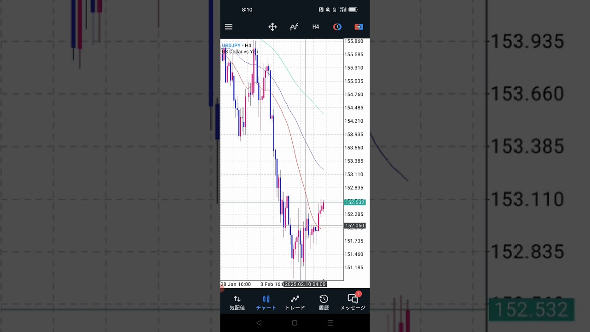This screenshot has height=332, width=590.
Task: Toggle the crosshair cursor tool
Action: (272, 27)
